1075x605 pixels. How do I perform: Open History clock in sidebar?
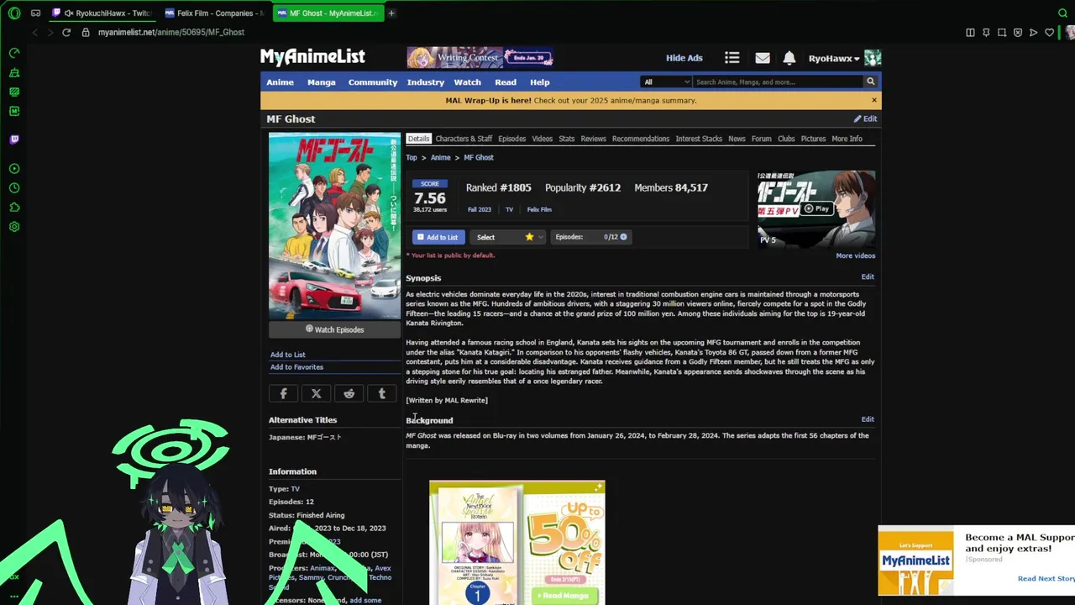[14, 188]
